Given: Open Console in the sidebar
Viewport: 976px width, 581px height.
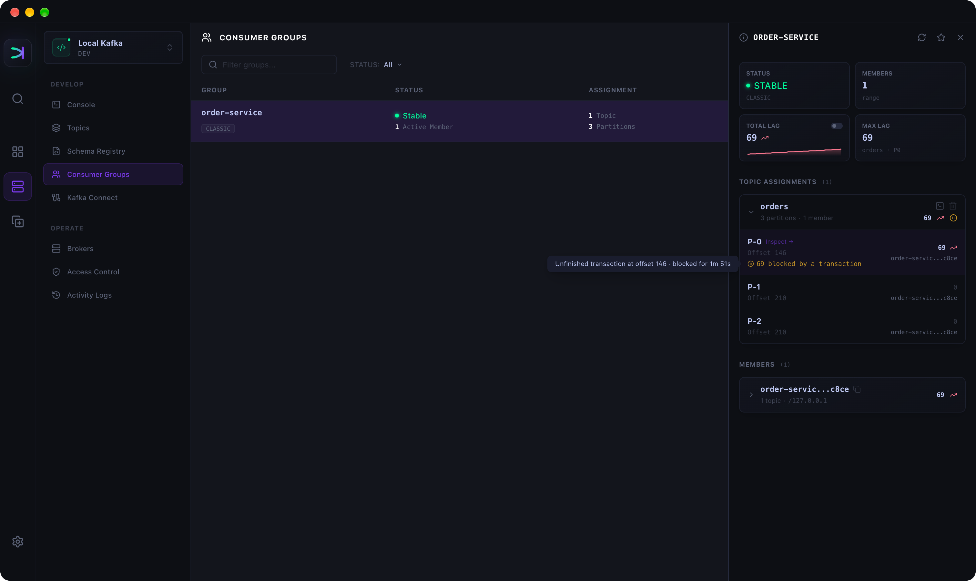Looking at the screenshot, I should point(113,105).
